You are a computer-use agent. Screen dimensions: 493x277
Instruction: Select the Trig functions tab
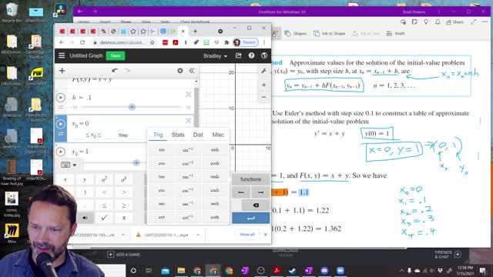pyautogui.click(x=158, y=135)
